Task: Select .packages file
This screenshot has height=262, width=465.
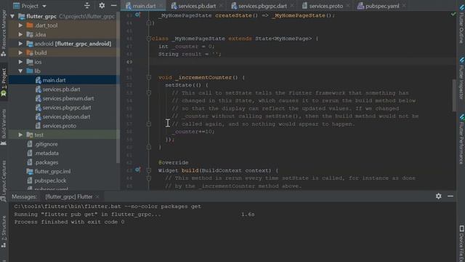Action: coord(46,162)
